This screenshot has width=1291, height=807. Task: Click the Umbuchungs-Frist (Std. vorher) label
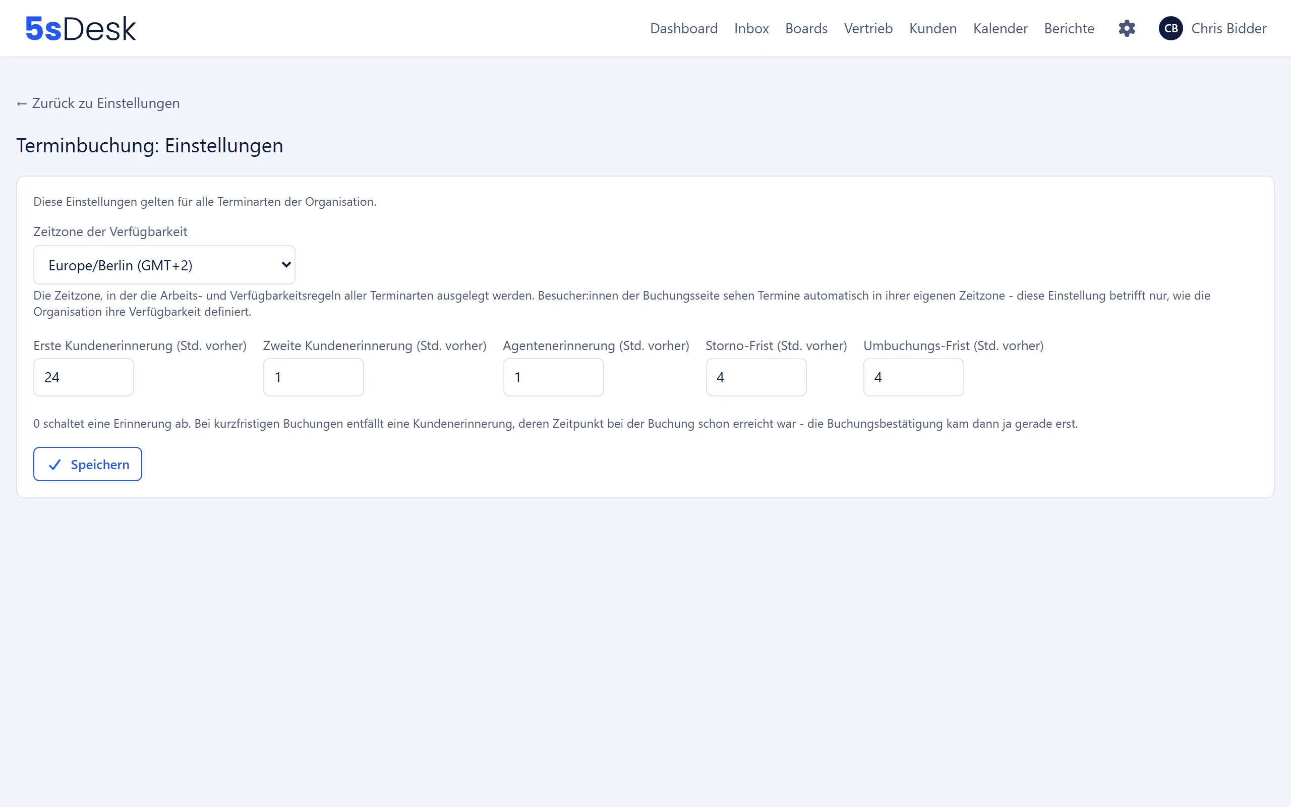click(x=953, y=346)
